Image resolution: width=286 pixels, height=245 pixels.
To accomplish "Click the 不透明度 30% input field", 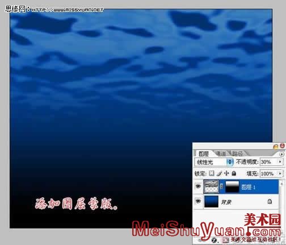I will pos(269,162).
